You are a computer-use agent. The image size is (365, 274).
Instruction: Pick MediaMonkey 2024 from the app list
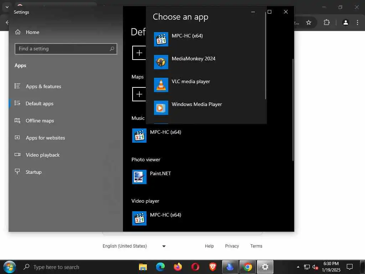(x=206, y=62)
